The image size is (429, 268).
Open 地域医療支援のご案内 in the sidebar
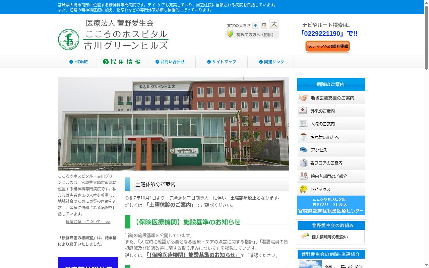coord(331,98)
